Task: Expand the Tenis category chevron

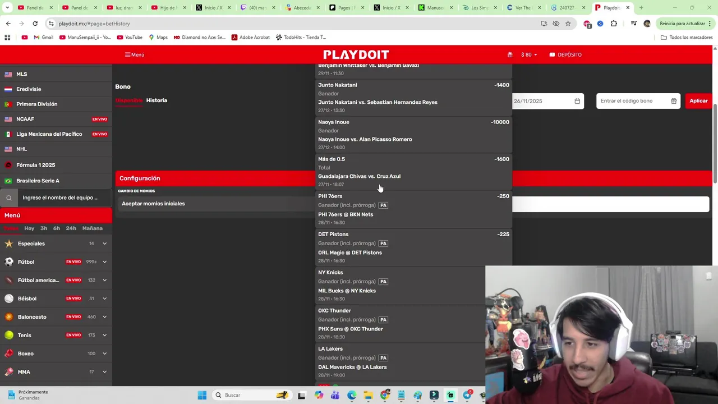Action: pyautogui.click(x=104, y=335)
